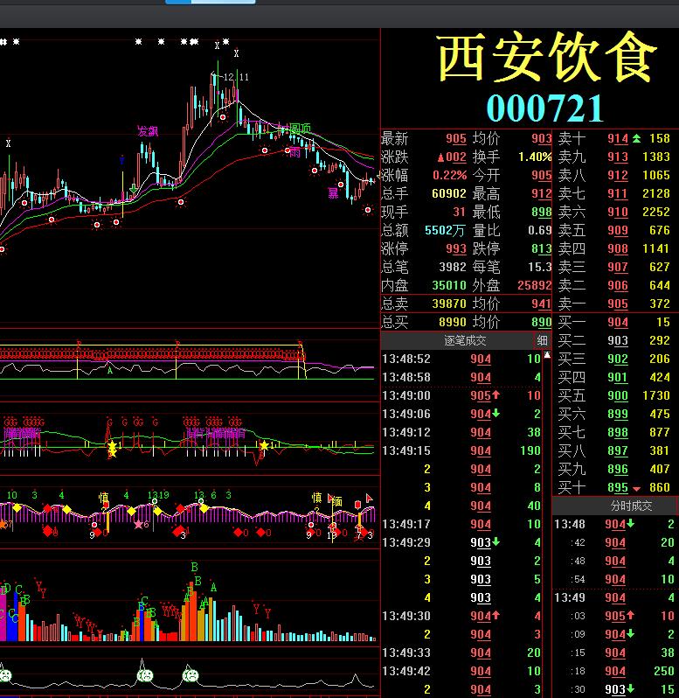Click the 总卖 value 39870

(449, 304)
